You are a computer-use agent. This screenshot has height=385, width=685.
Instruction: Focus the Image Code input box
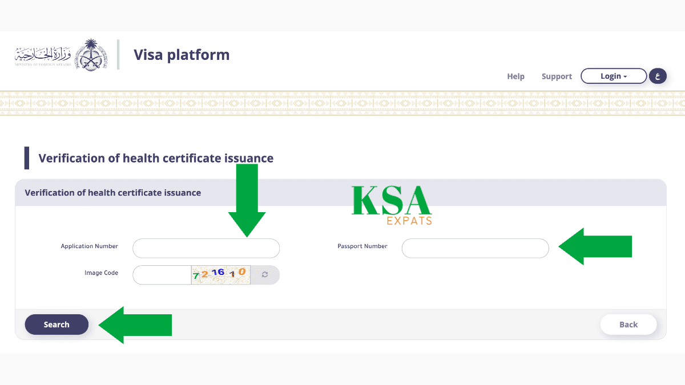pyautogui.click(x=162, y=275)
